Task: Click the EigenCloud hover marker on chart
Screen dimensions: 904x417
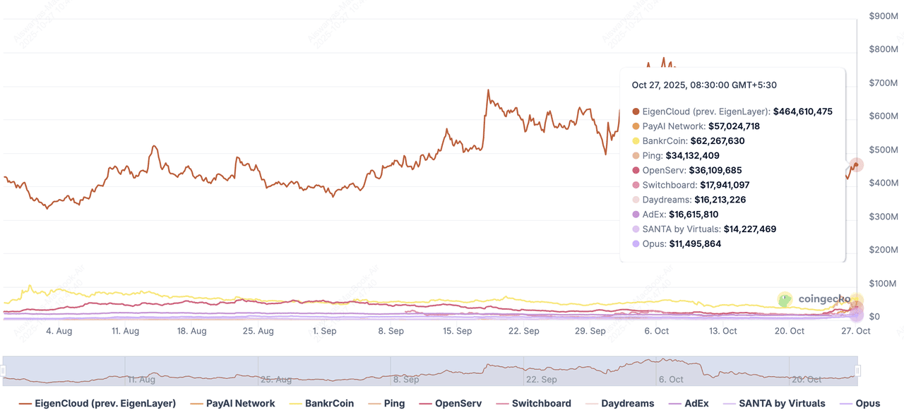Action: pos(857,165)
